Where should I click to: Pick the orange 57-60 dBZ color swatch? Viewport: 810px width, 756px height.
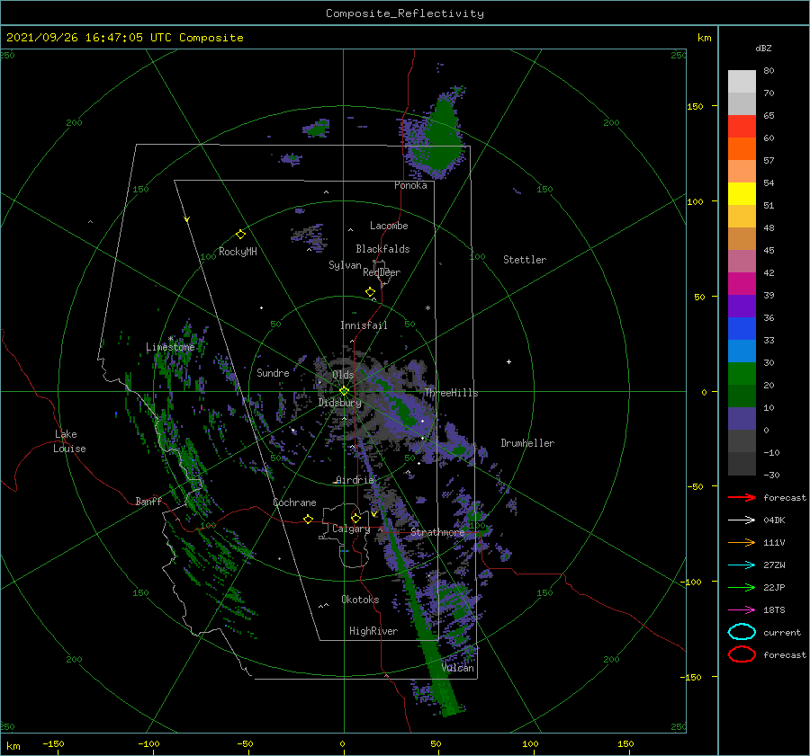(742, 148)
